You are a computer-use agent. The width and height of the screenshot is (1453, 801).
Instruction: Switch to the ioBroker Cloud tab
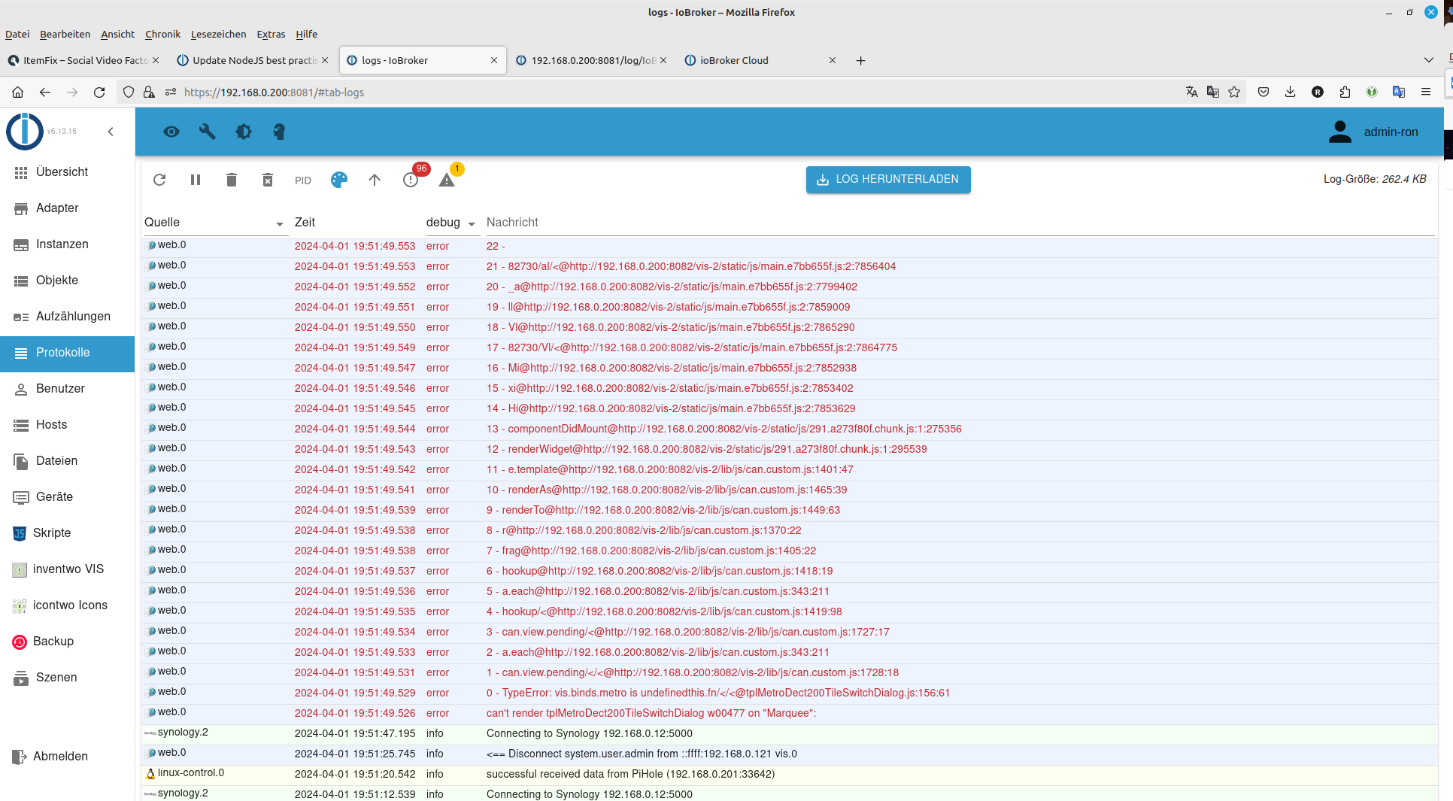[x=734, y=60]
